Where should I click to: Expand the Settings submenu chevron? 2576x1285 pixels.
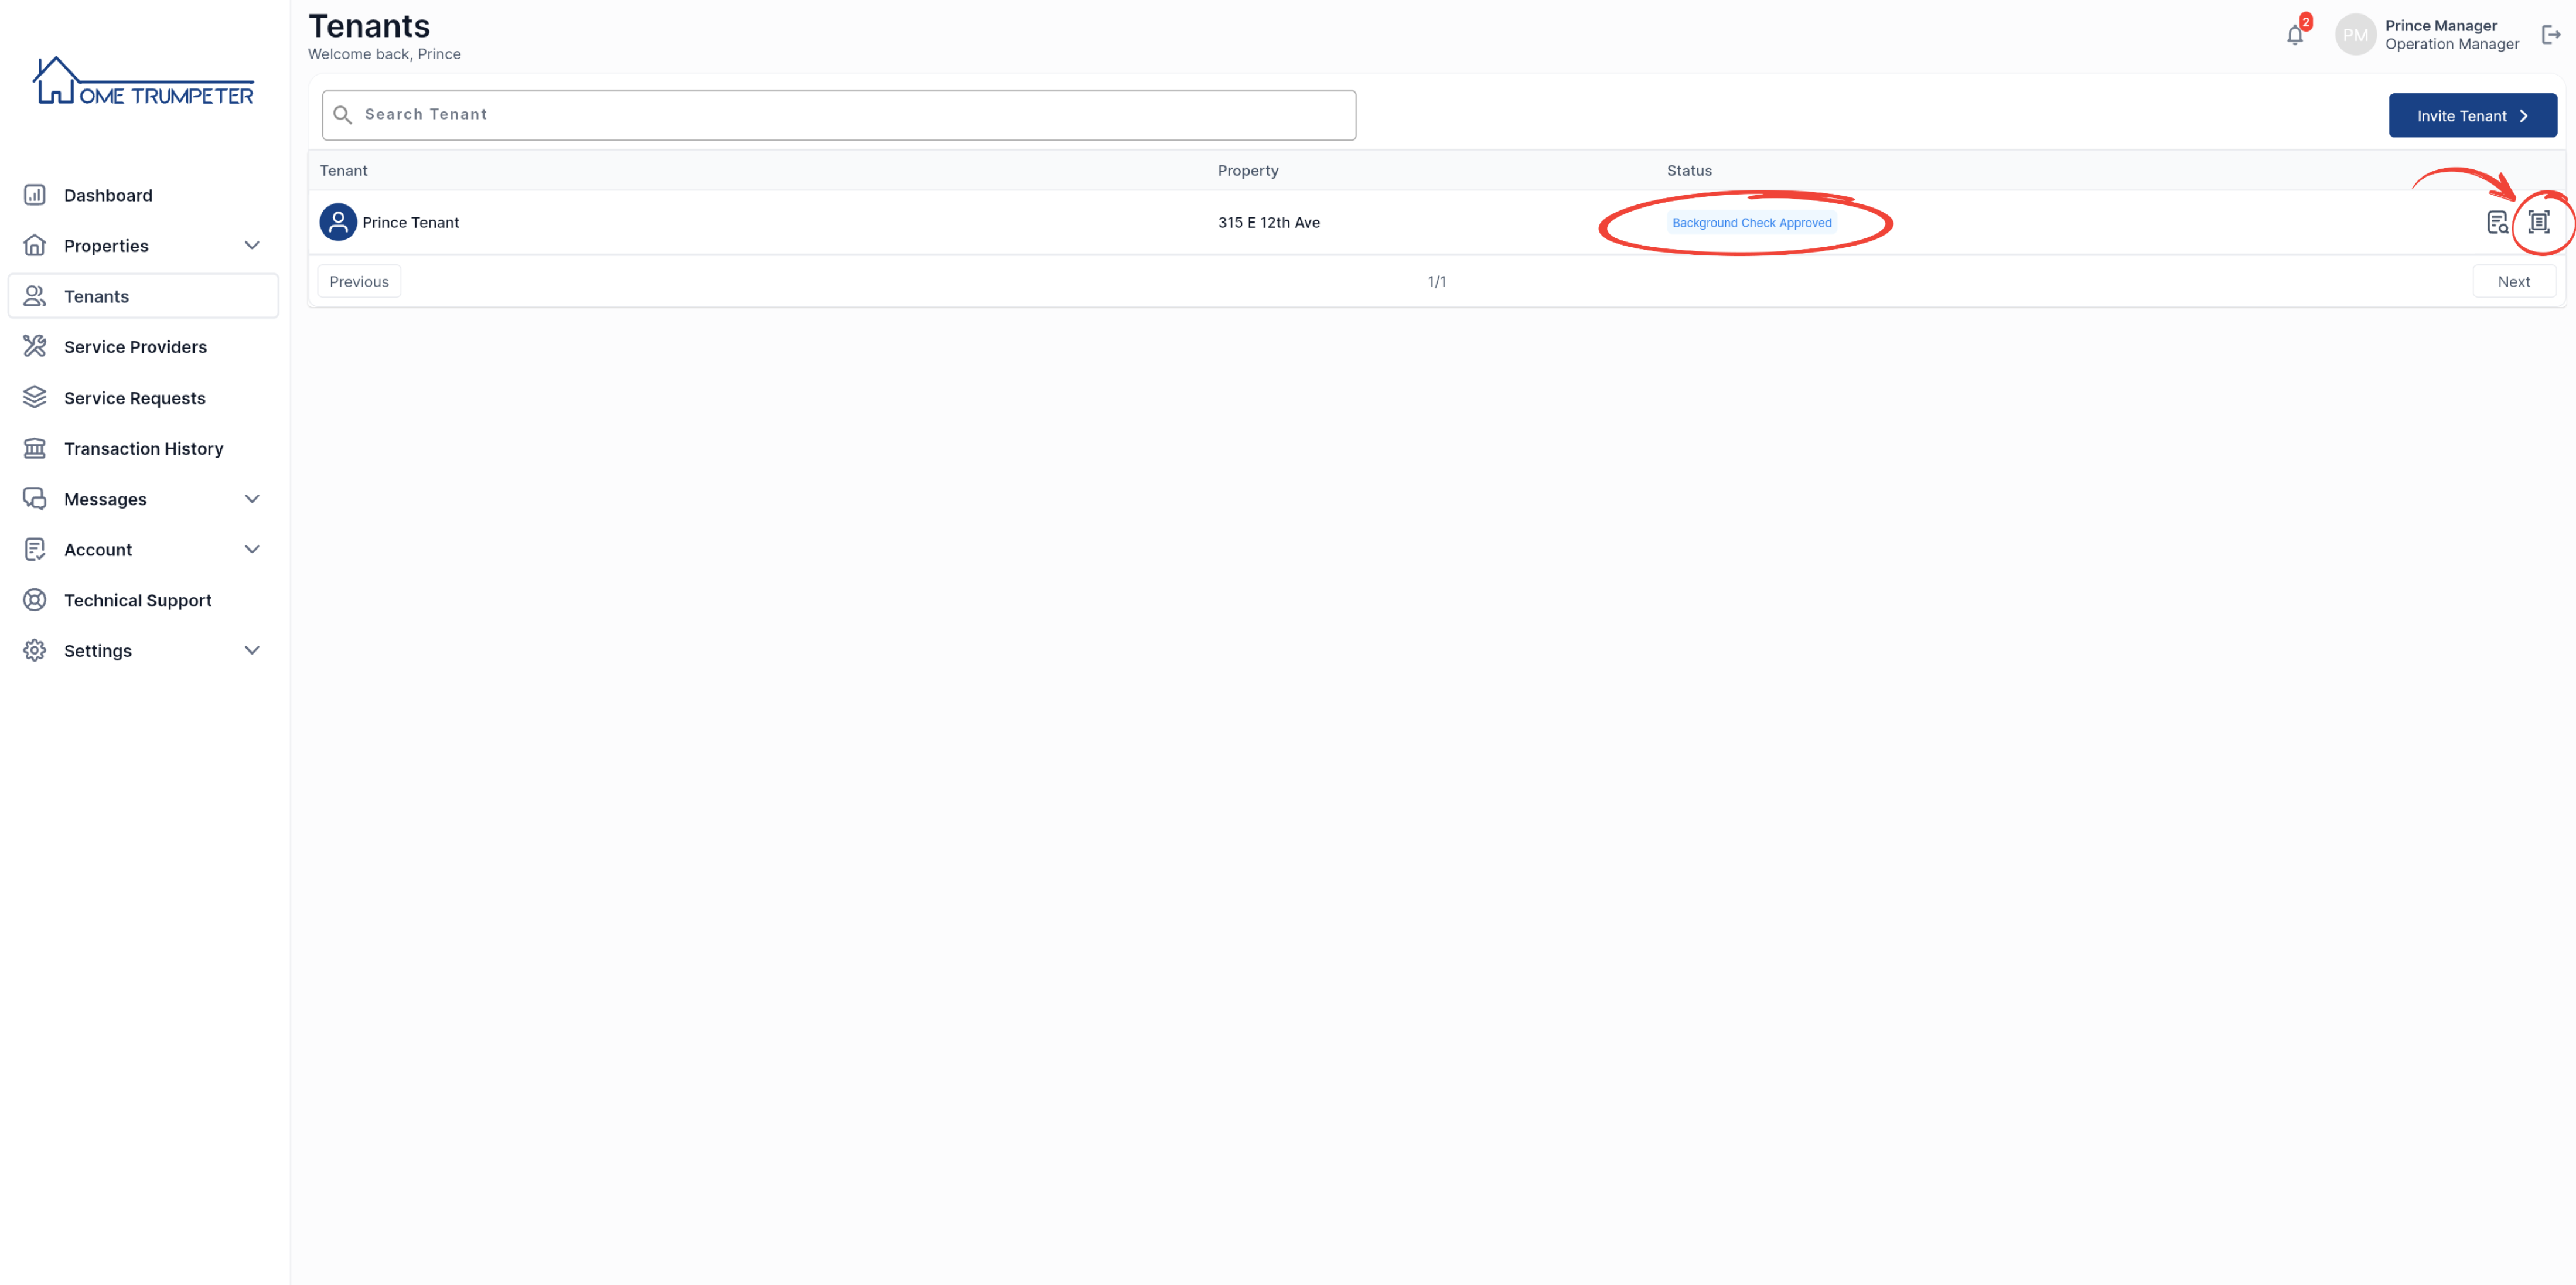252,650
